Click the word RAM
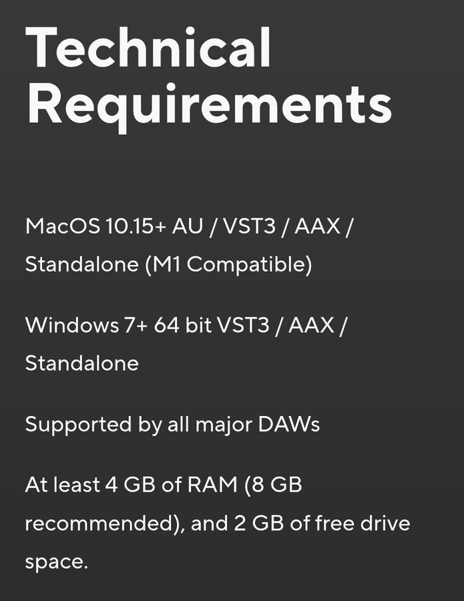 pyautogui.click(x=213, y=485)
